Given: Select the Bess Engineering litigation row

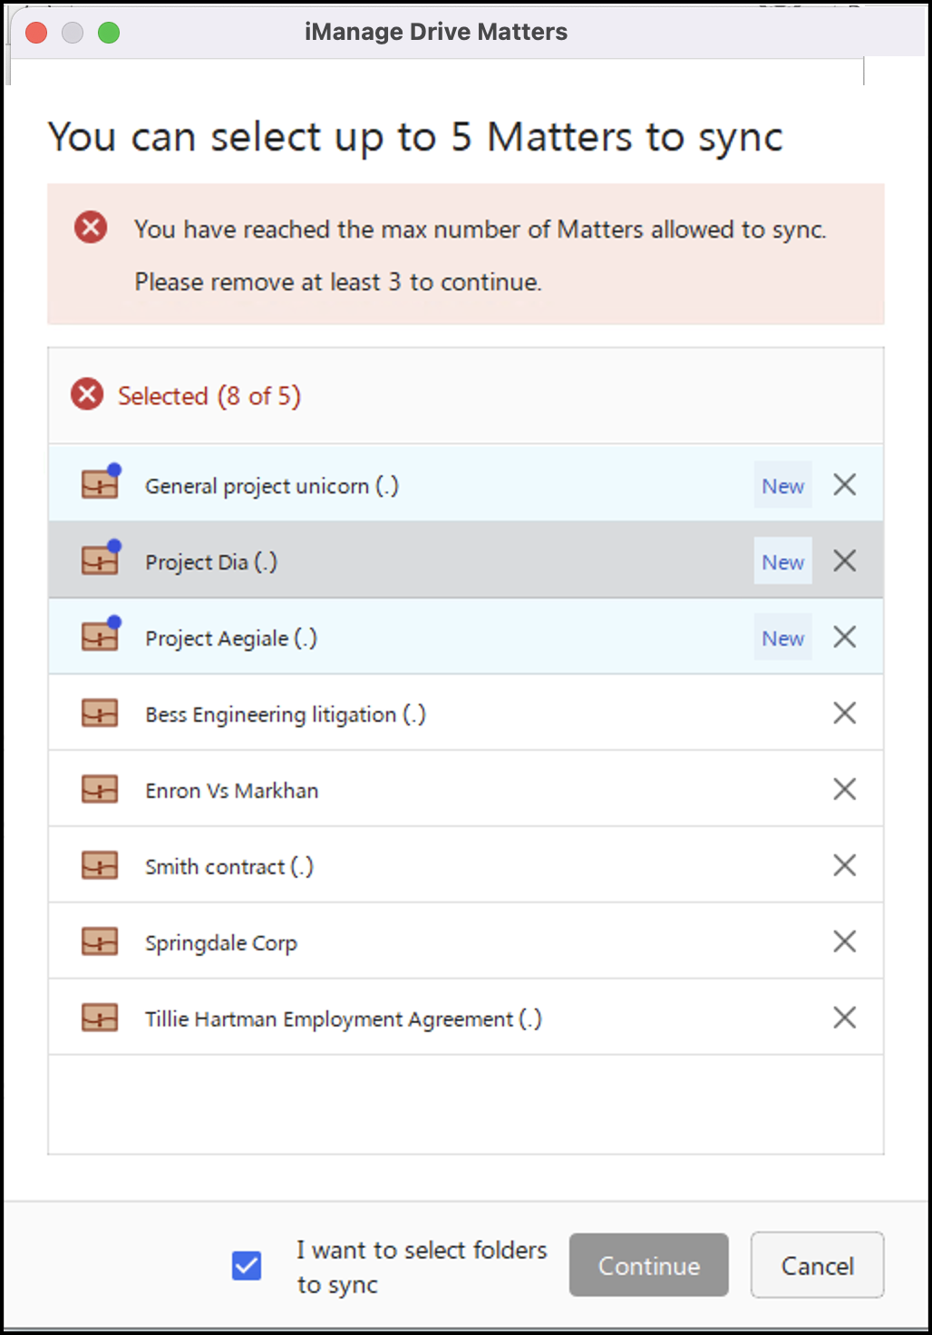Looking at the screenshot, I should coord(453,714).
